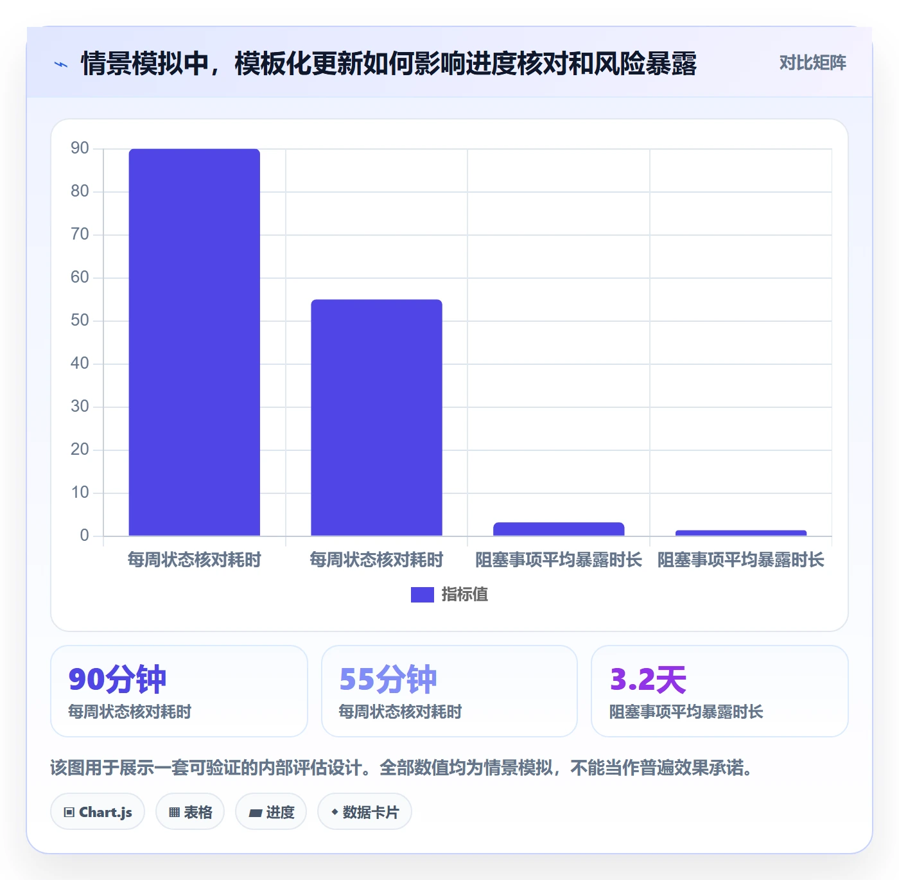Click the tallest bar reaching 90
This screenshot has height=880, width=899.
(x=195, y=342)
